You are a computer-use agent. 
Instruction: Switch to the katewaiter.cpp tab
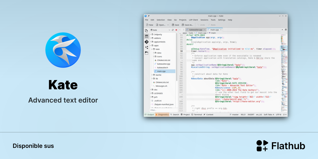point(196,30)
